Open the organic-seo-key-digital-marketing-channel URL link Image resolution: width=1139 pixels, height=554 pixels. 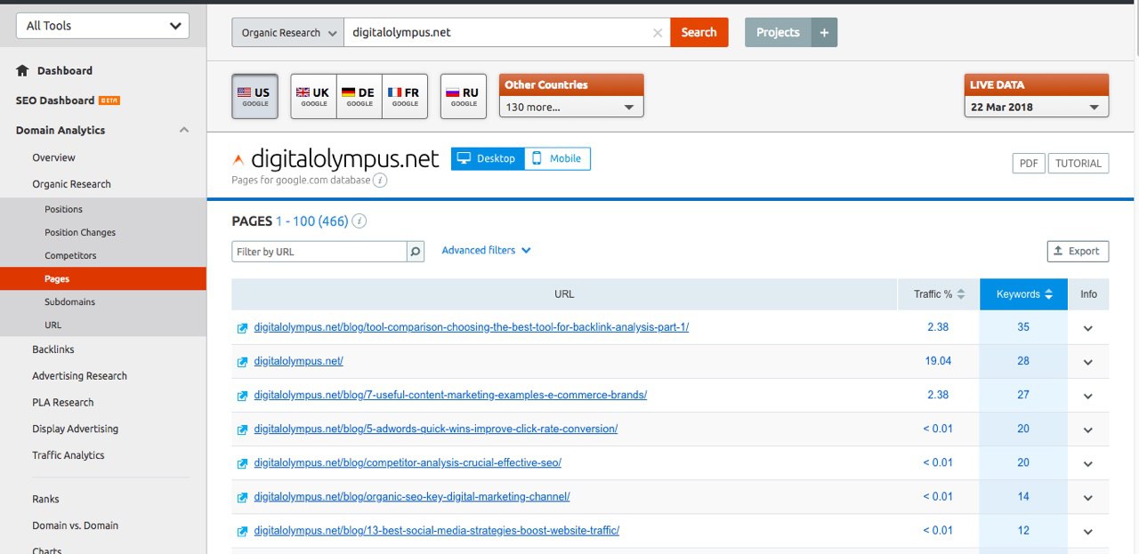coord(412,497)
